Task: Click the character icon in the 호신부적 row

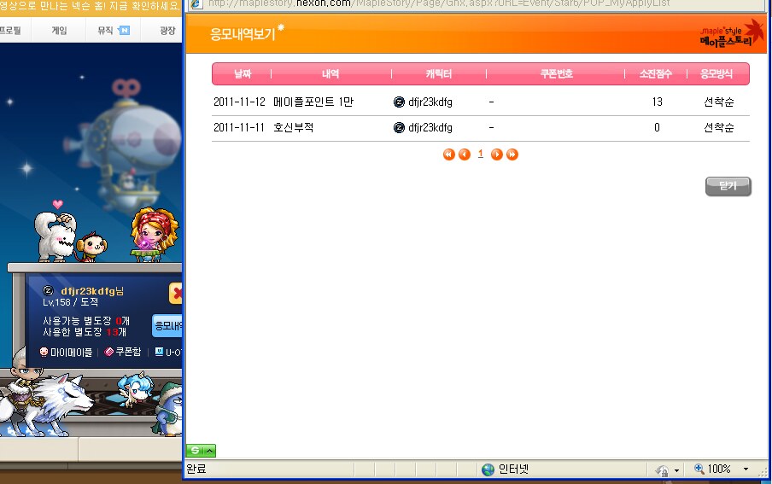Action: pos(399,127)
